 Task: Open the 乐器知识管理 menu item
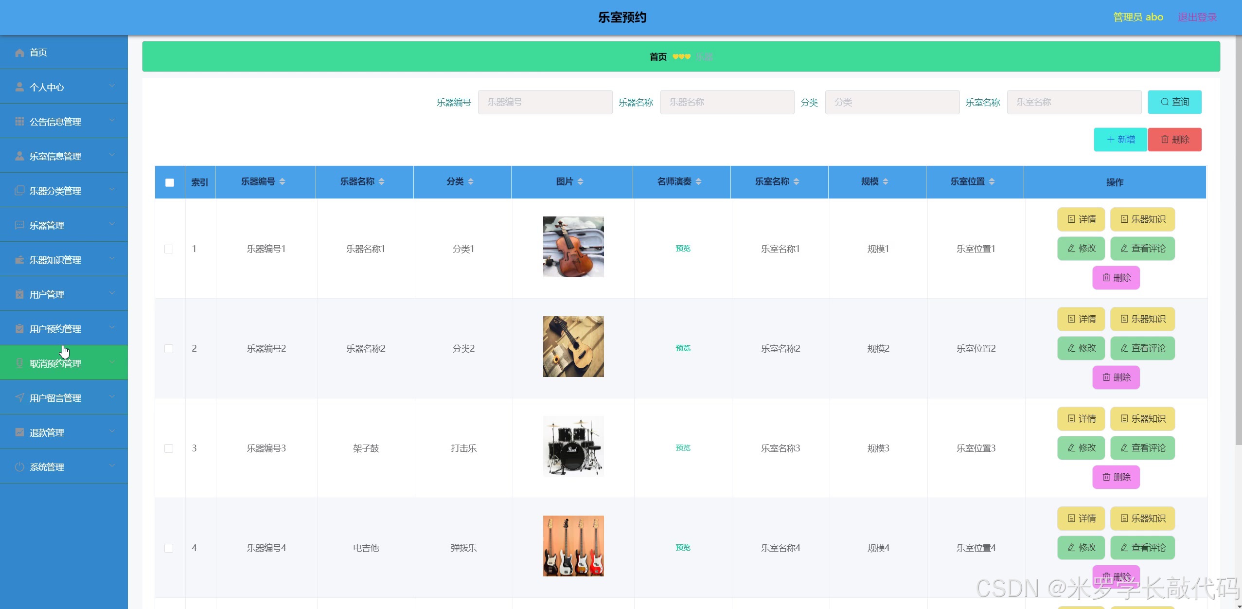55,260
